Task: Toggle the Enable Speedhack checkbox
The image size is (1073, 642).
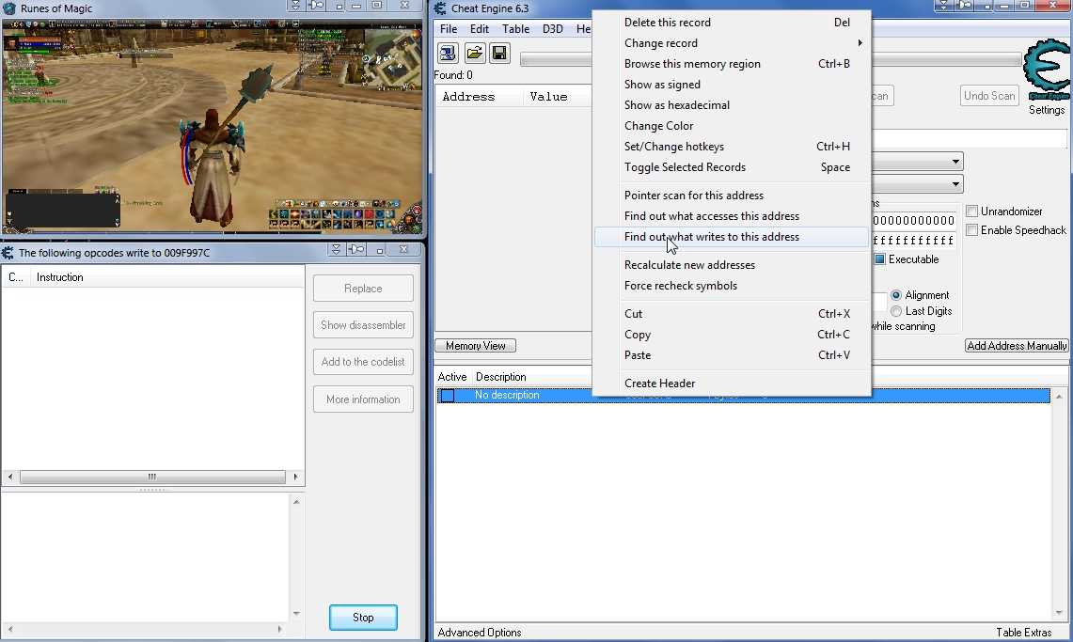Action: 972,230
